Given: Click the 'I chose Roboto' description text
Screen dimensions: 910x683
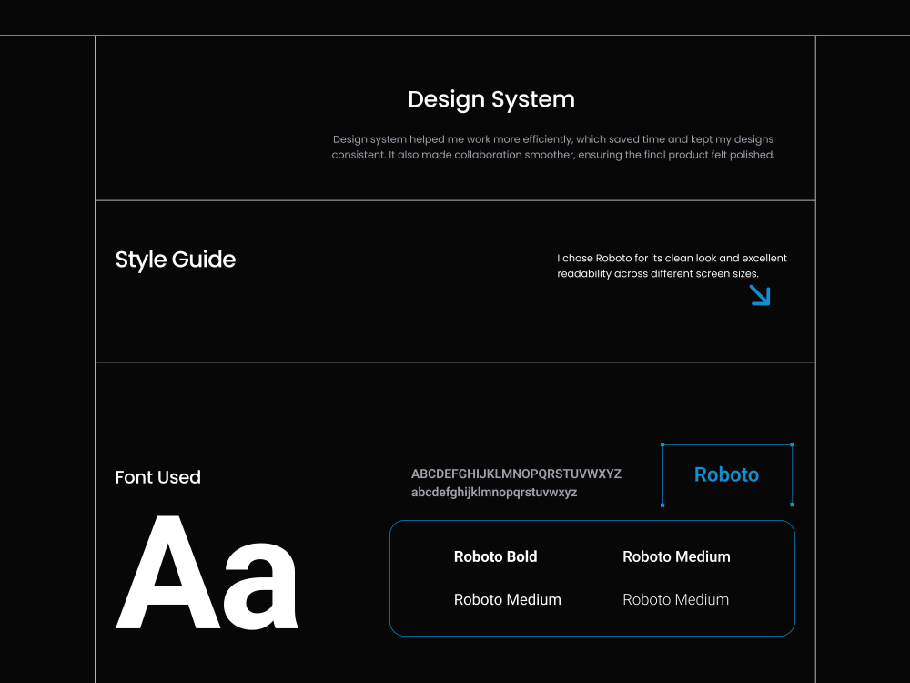Looking at the screenshot, I should (672, 266).
